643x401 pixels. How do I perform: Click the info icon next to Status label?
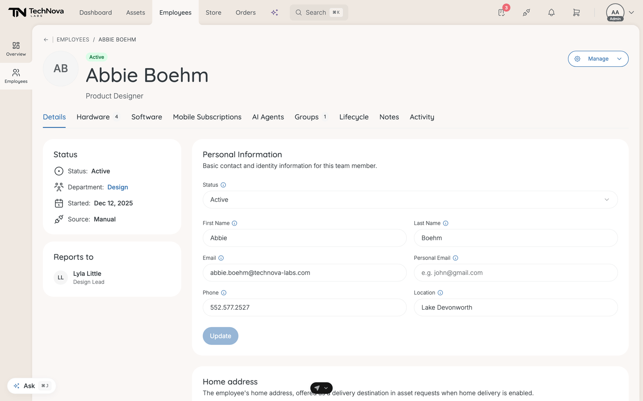pyautogui.click(x=223, y=185)
